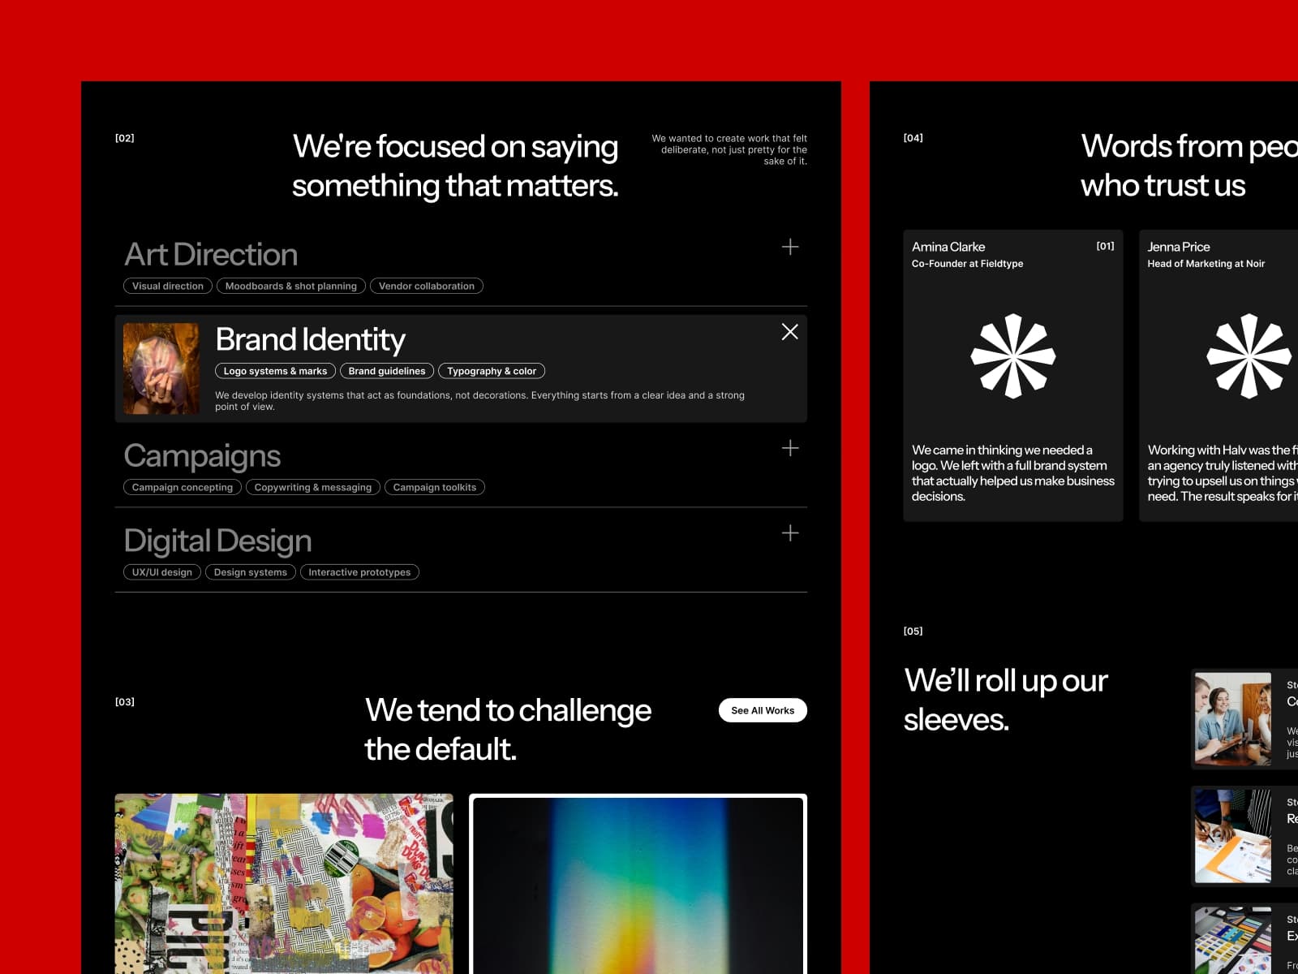
Task: Select the Jenna Price name
Action: click(1179, 247)
